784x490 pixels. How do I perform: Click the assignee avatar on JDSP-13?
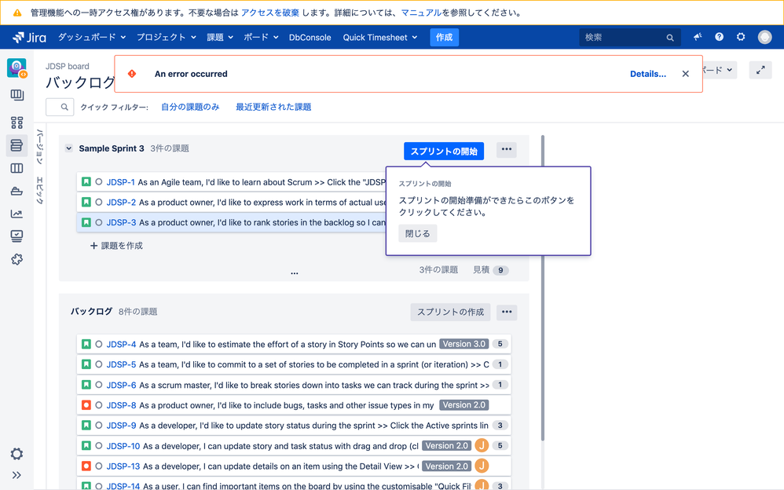(x=482, y=466)
